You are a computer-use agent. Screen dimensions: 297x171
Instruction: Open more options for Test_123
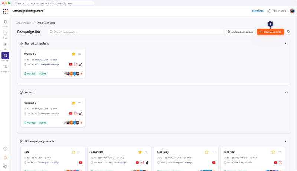[280, 152]
